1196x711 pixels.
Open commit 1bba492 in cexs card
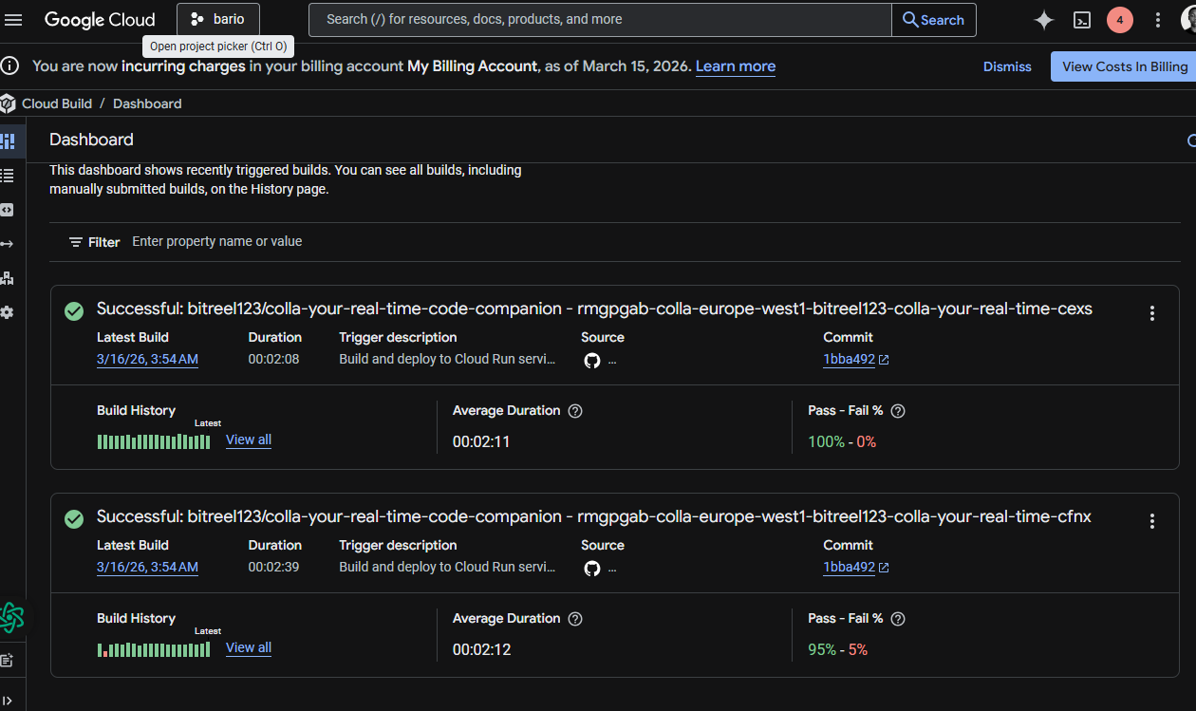[x=856, y=360]
